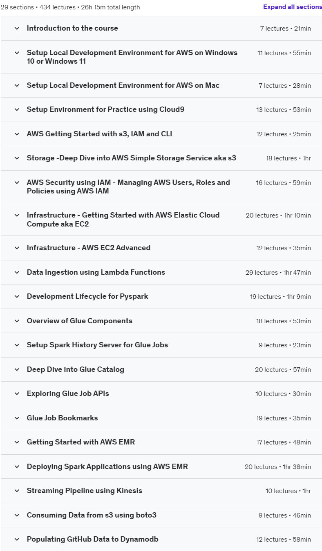This screenshot has height=551, width=322.
Task: Expand chevron for AWS Security using IAM
Action: (x=17, y=182)
